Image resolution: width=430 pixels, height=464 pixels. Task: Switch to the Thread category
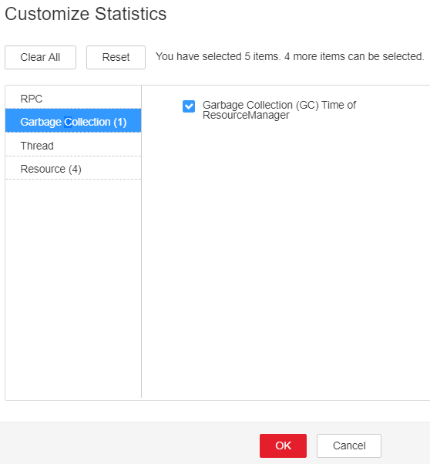[73, 146]
